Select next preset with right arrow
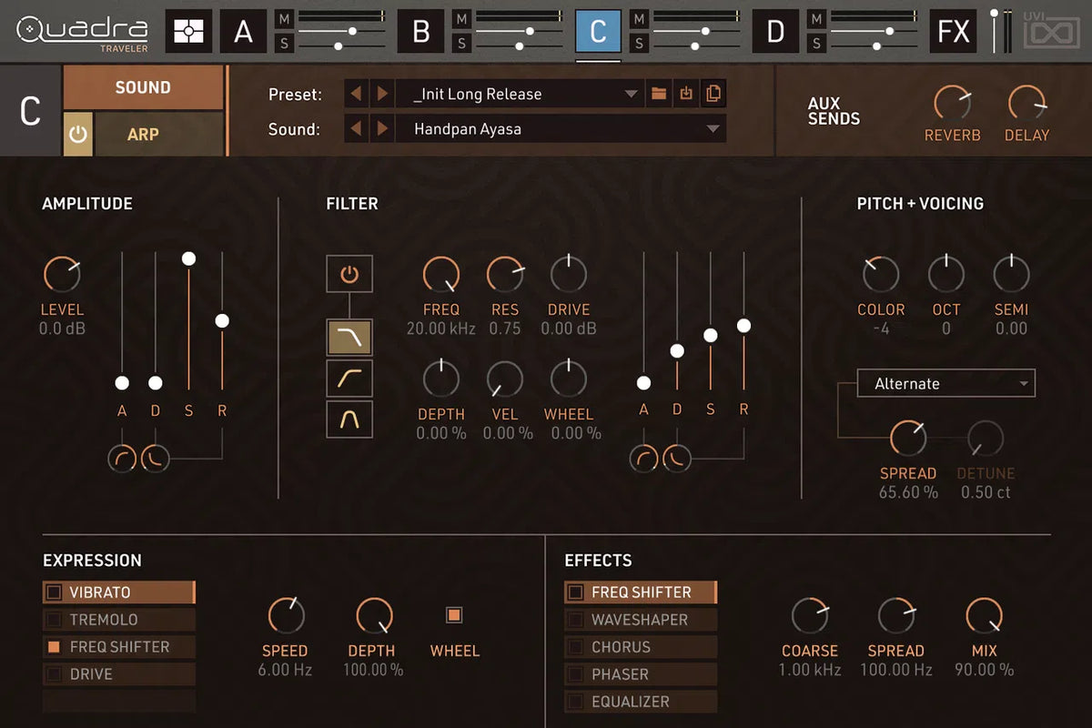1092x728 pixels. [382, 94]
